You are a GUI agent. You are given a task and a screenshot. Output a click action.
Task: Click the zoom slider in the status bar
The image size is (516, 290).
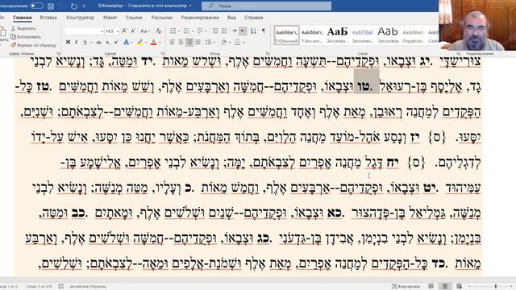coord(489,287)
